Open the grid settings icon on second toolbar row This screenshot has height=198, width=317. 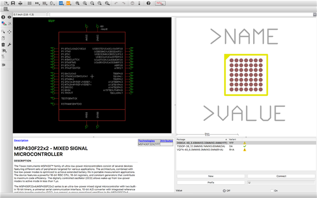(6, 9)
